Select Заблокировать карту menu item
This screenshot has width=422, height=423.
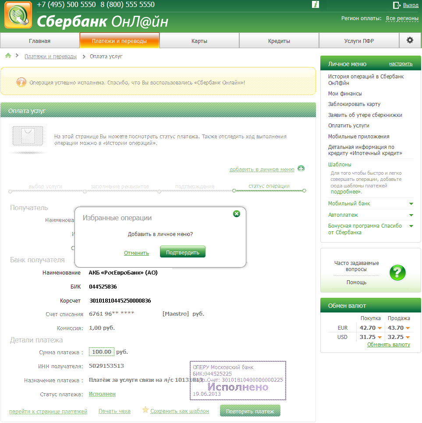tap(354, 104)
